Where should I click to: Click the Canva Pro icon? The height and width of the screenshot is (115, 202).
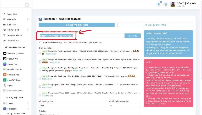tap(5, 64)
